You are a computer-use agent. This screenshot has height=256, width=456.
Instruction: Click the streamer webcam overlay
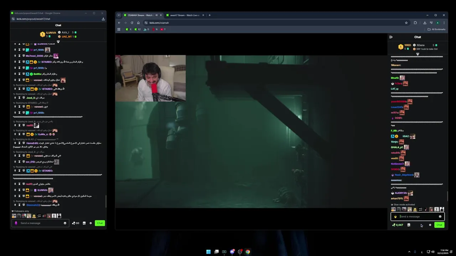150,78
